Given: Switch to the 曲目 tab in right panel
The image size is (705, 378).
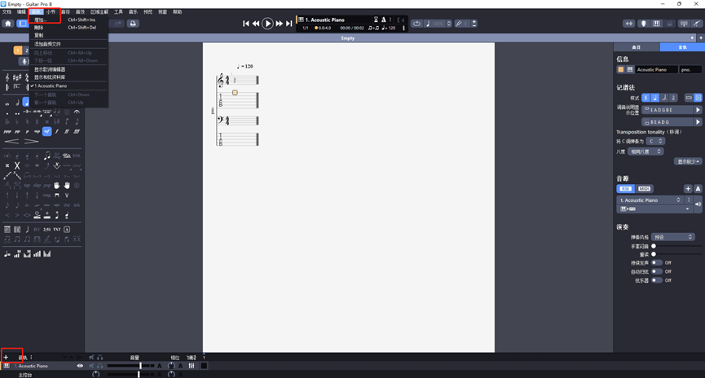Looking at the screenshot, I should (637, 47).
